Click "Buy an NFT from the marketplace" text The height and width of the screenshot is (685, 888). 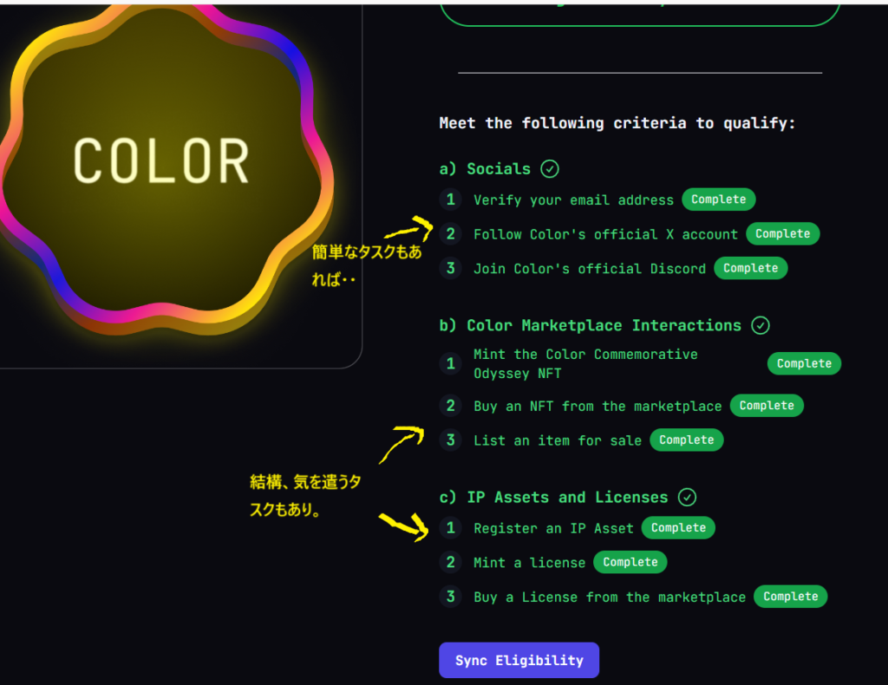(597, 407)
